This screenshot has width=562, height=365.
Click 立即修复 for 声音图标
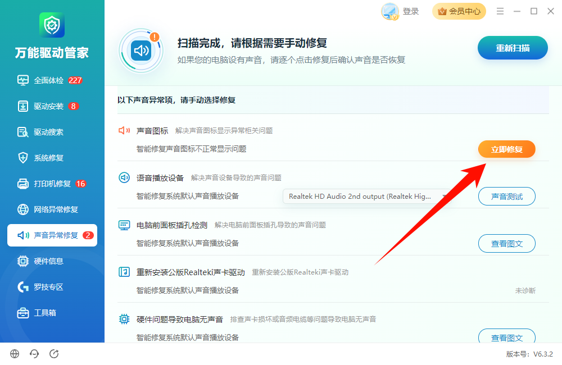[507, 149]
